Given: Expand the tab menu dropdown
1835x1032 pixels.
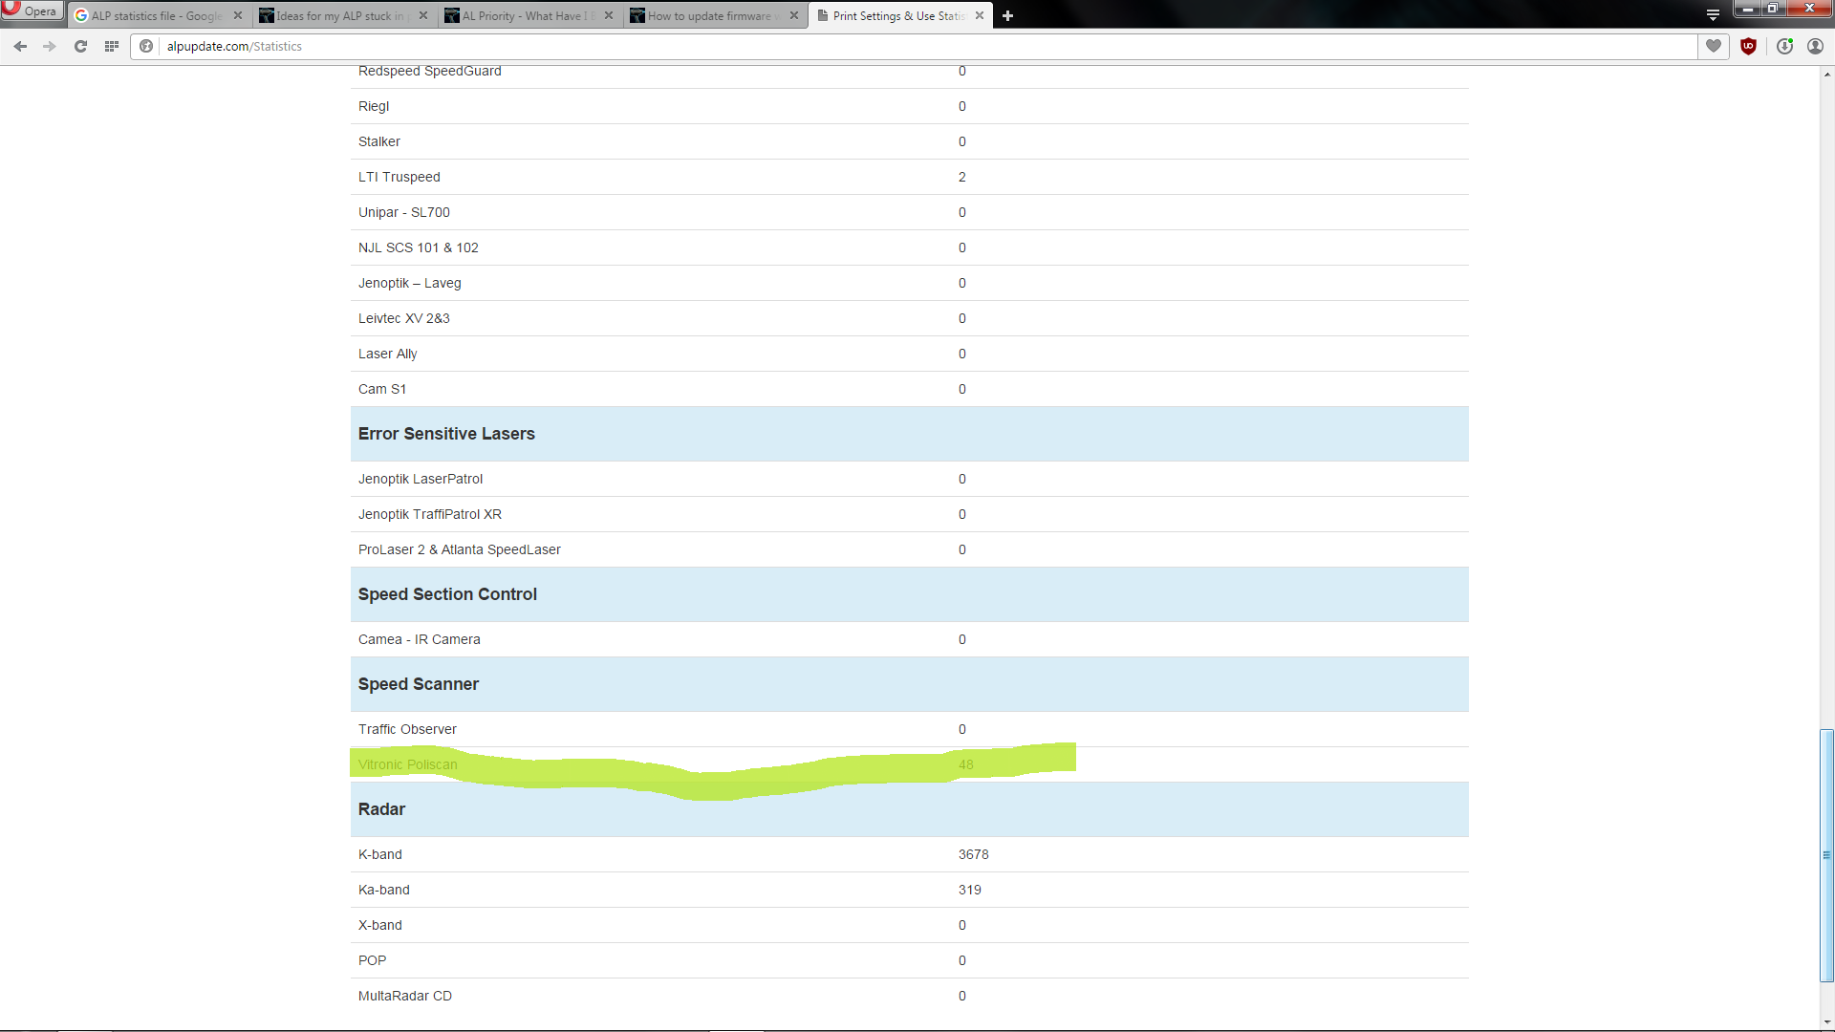Looking at the screenshot, I should 1713,15.
